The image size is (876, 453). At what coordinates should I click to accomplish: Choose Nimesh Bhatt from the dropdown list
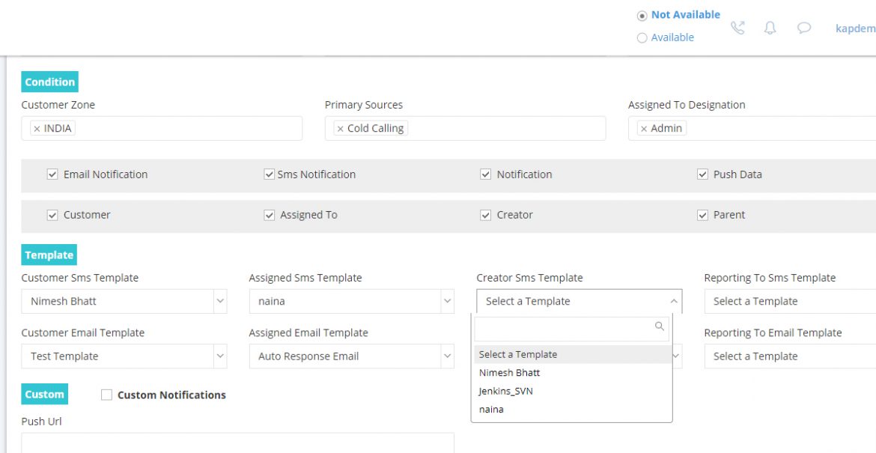[572, 373]
